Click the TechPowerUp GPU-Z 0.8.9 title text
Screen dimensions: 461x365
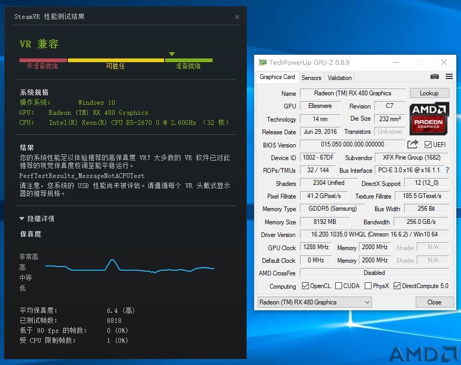[x=309, y=62]
